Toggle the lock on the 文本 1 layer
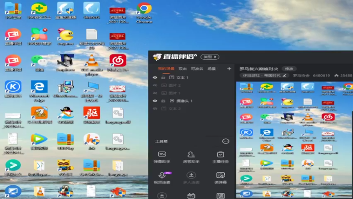Viewport: 353px width, 199px height. pos(163,77)
